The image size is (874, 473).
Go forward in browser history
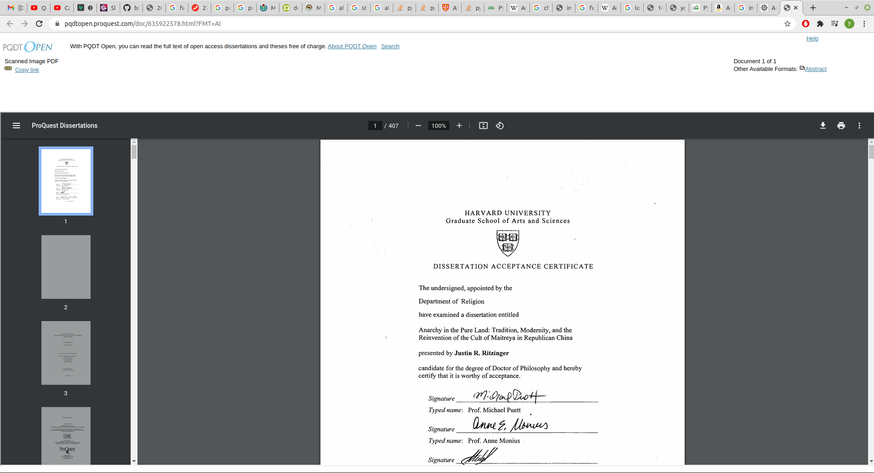click(x=25, y=24)
